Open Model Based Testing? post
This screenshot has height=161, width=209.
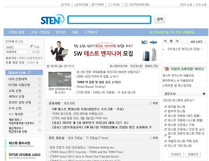tap(91, 87)
